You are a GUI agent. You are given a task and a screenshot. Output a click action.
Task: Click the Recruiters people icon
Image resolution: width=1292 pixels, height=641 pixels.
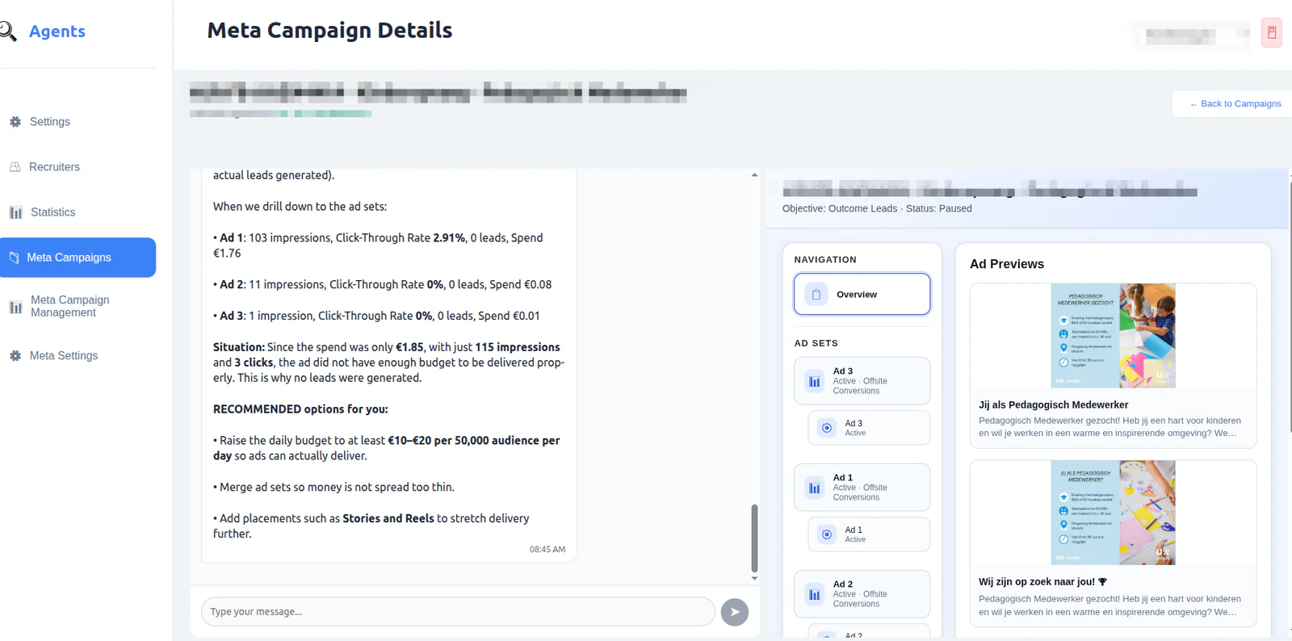pyautogui.click(x=15, y=167)
